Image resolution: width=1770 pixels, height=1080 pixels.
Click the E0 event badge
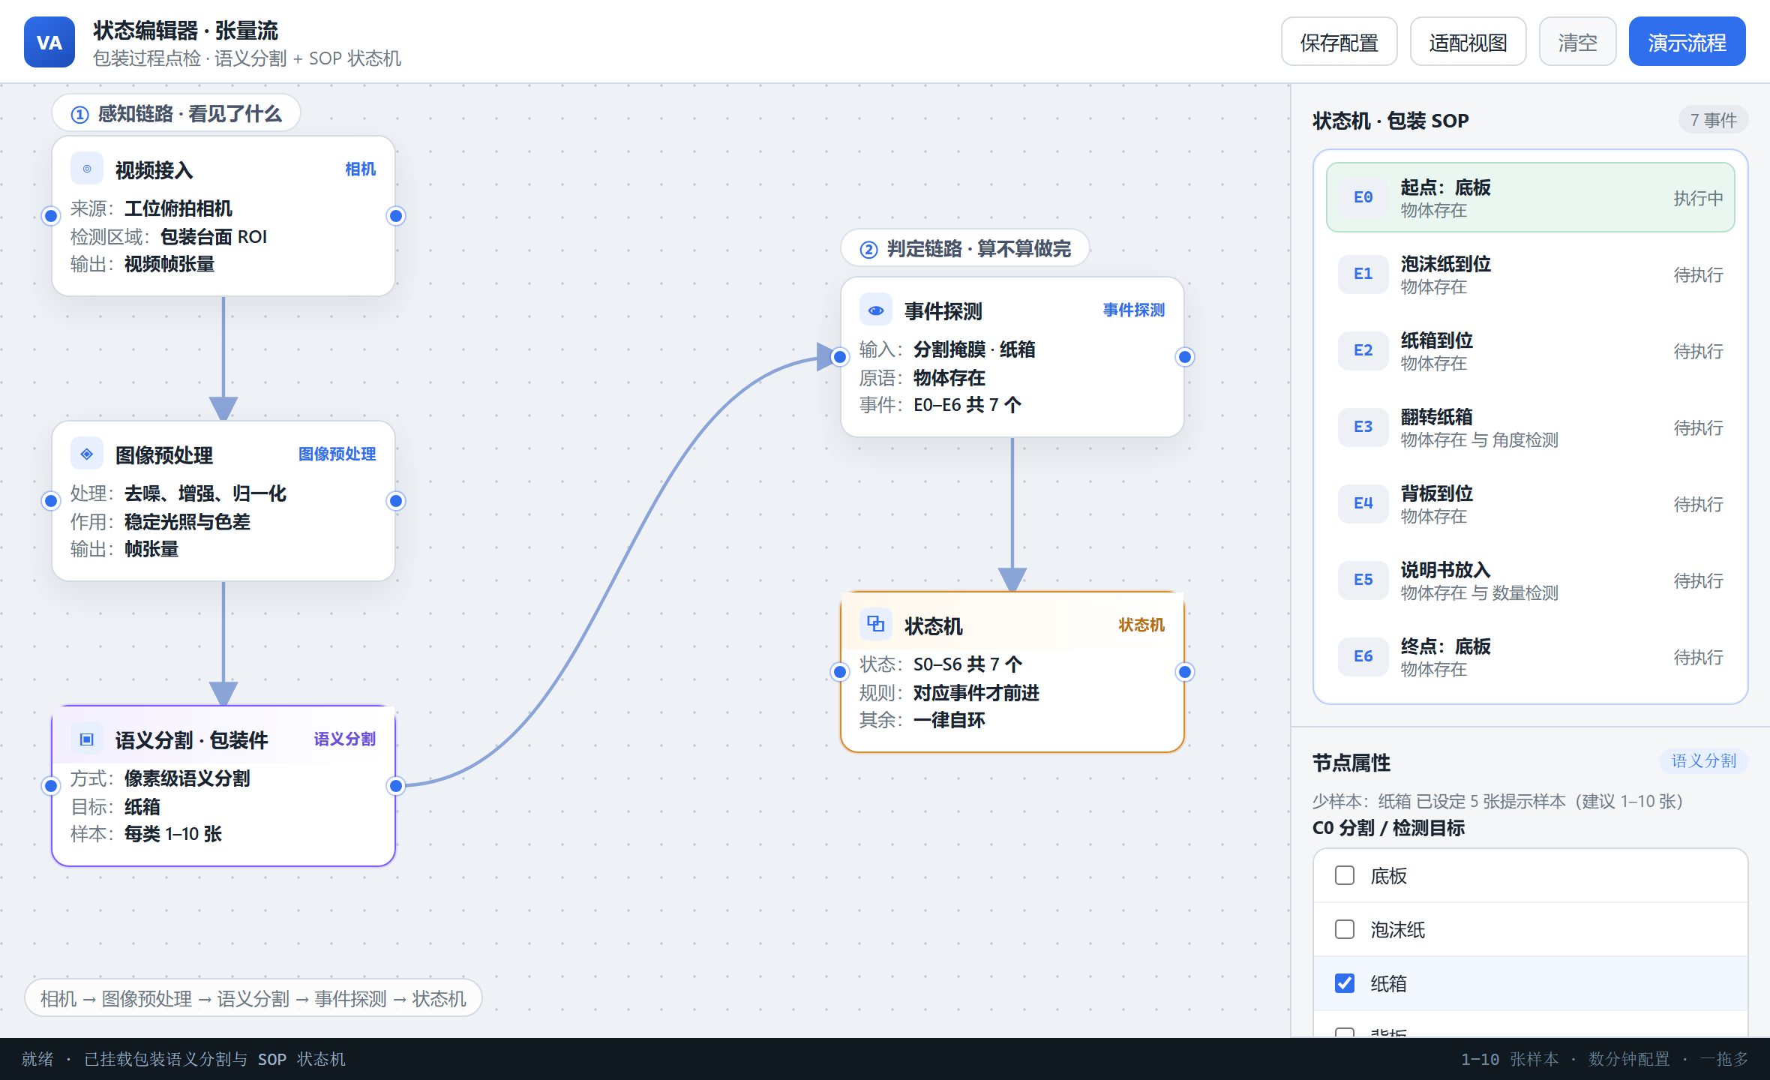pyautogui.click(x=1363, y=197)
